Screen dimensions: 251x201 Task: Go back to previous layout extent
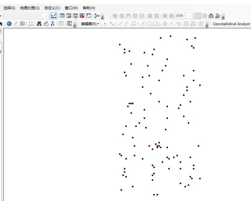pyautogui.click(x=165, y=16)
